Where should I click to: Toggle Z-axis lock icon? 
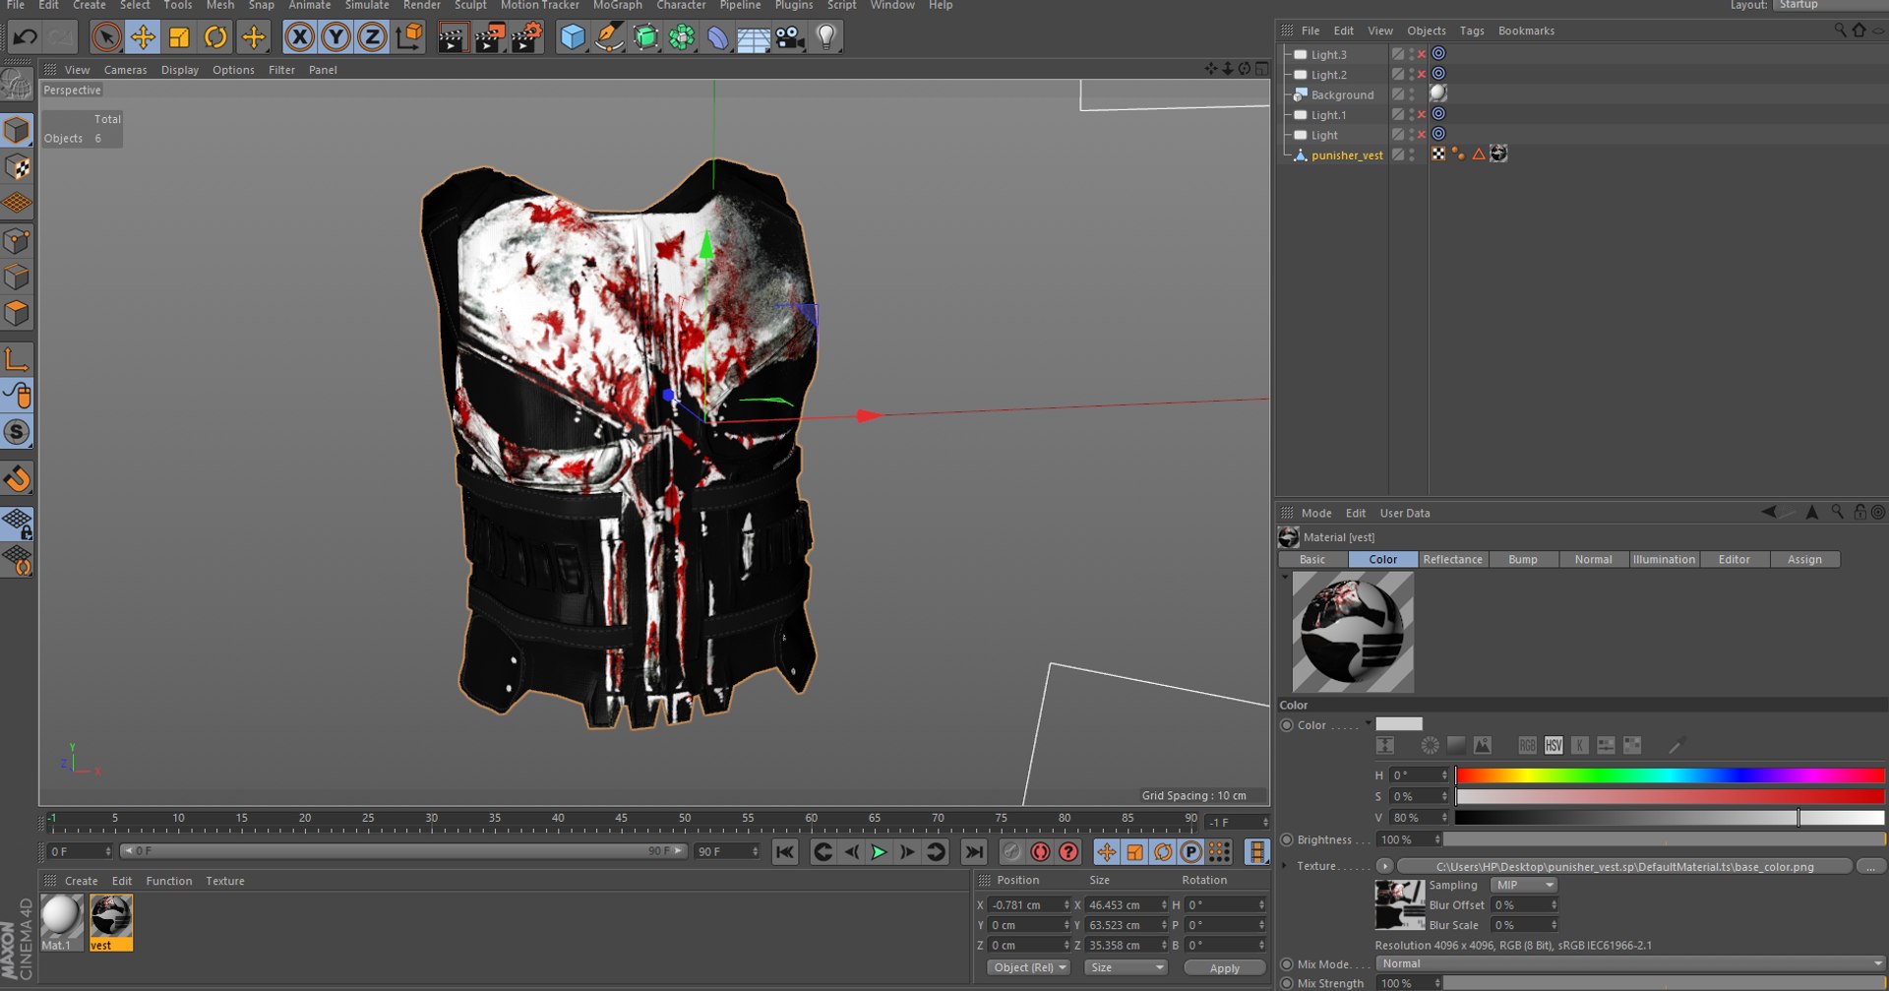click(373, 37)
